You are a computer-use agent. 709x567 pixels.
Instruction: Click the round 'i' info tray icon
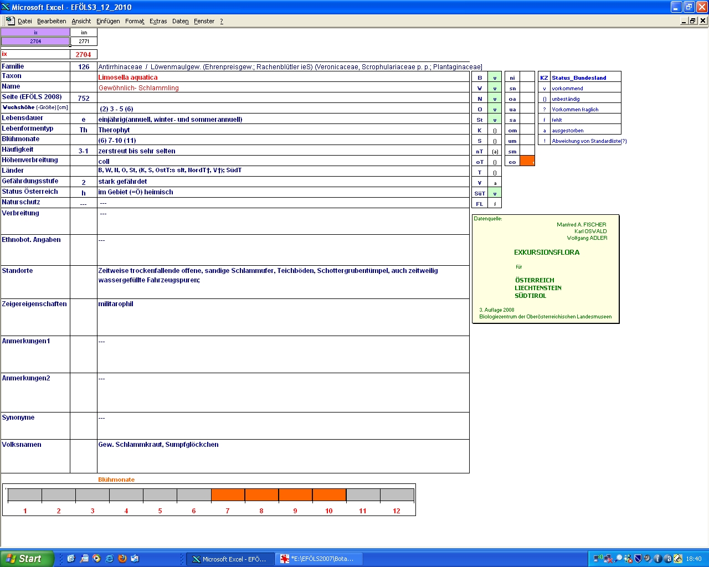coord(657,559)
